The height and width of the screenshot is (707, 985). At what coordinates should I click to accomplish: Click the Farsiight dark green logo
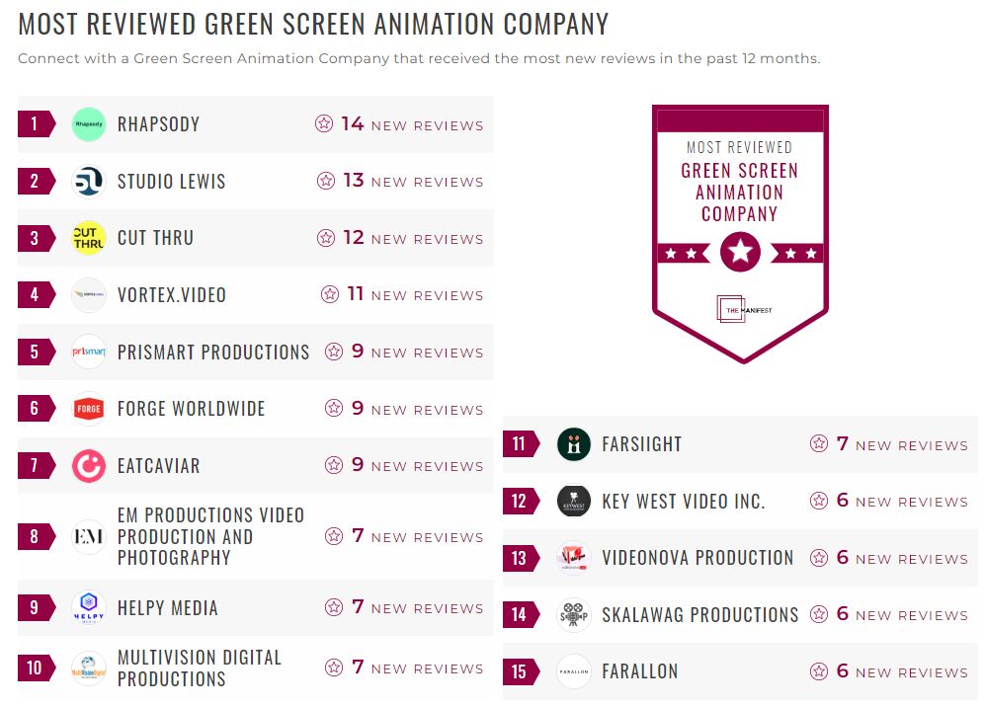point(574,444)
